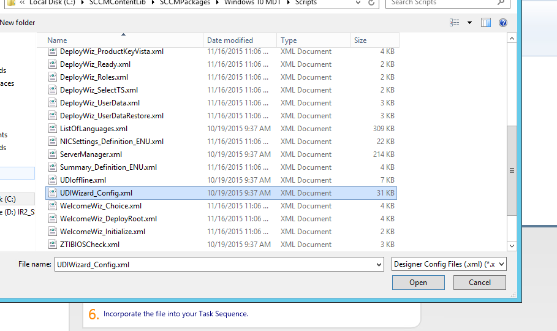Expand the arrow after the SCCMPackages breadcrumb

coord(217,2)
